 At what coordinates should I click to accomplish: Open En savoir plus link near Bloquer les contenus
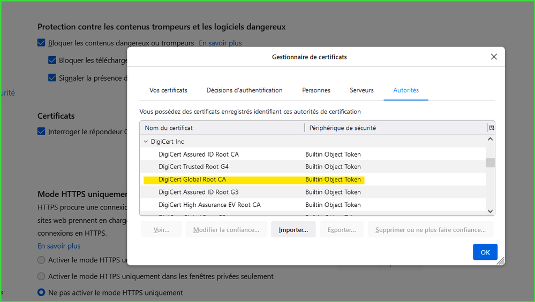(x=220, y=43)
